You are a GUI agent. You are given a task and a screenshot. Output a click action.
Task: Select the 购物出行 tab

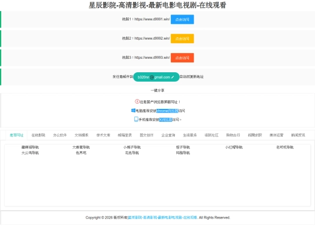pos(233,135)
